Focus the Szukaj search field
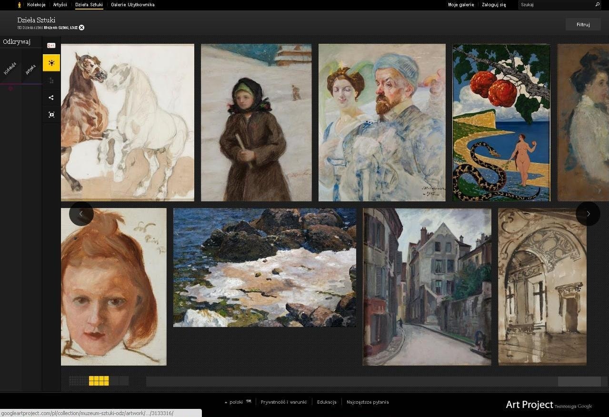609x417 pixels. (556, 5)
